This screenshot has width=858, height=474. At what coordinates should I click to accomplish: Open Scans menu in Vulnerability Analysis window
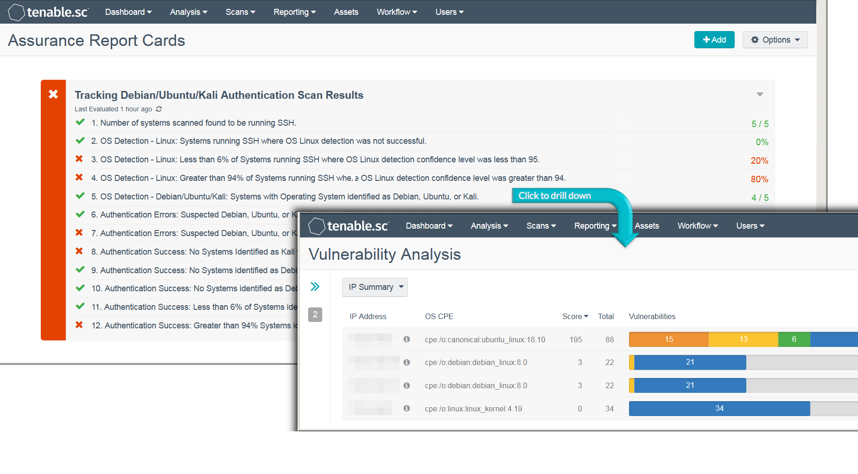click(541, 226)
